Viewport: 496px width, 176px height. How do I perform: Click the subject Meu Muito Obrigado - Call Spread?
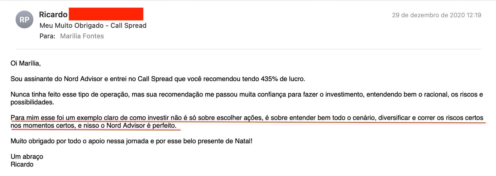pyautogui.click(x=93, y=25)
